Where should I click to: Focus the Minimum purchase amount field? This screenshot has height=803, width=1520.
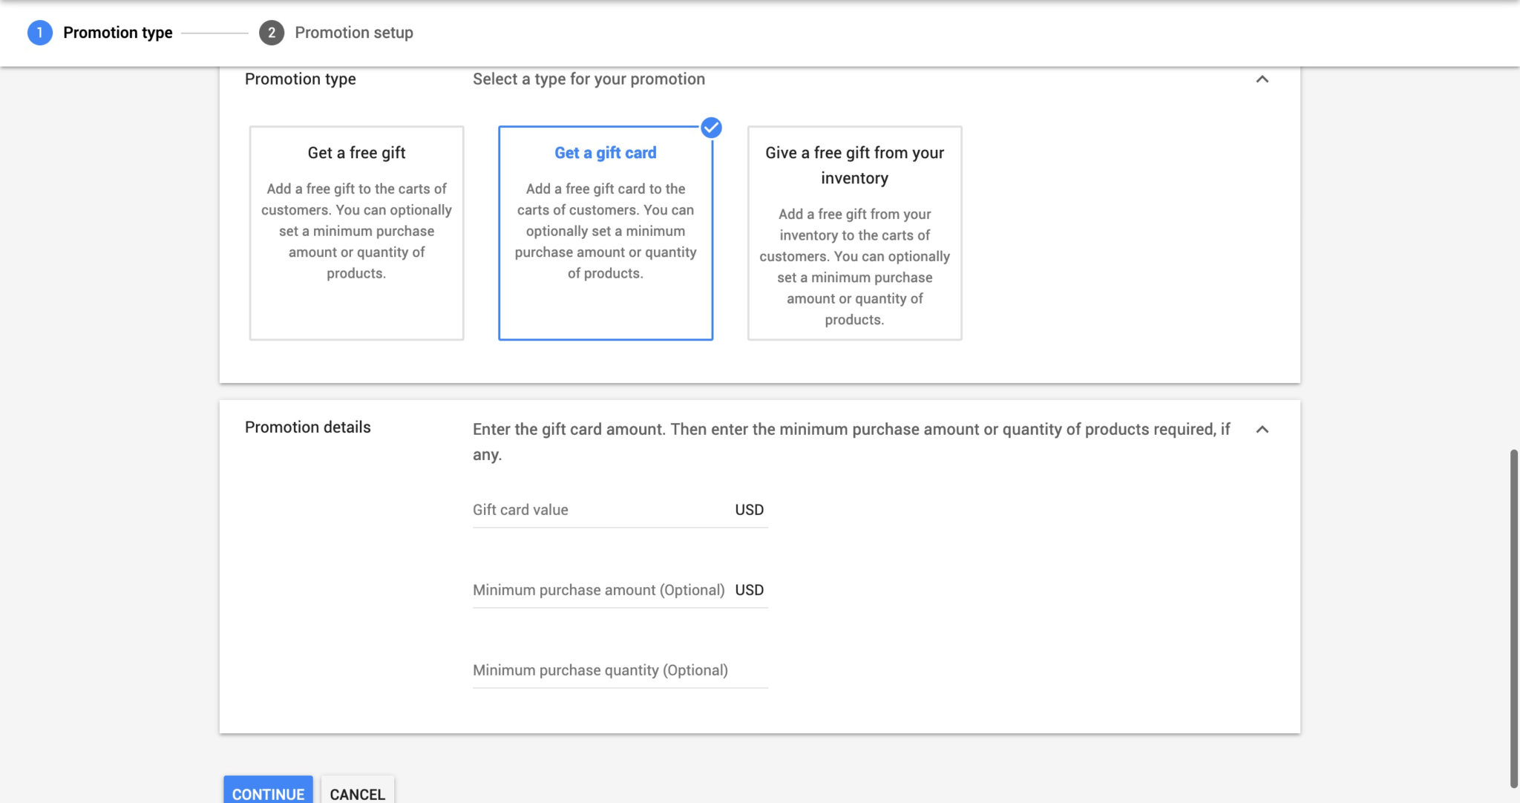tap(620, 590)
